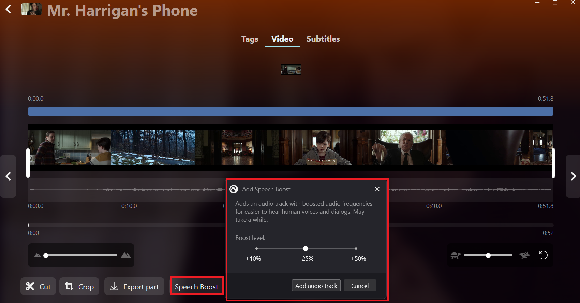Click the Speech Boost button
This screenshot has height=303, width=580.
(x=197, y=287)
